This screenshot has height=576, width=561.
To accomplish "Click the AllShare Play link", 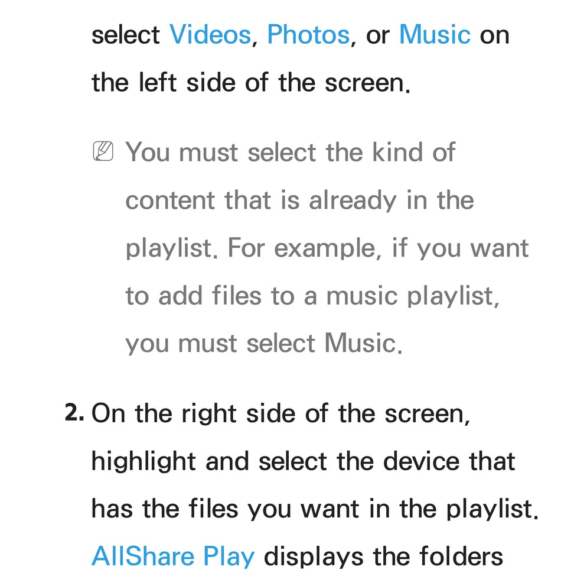I will [173, 556].
